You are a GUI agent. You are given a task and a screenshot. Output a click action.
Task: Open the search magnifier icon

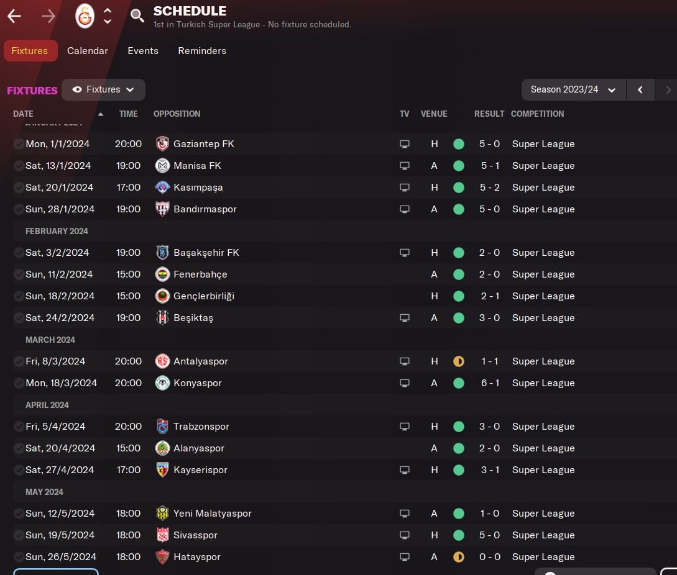[x=137, y=16]
